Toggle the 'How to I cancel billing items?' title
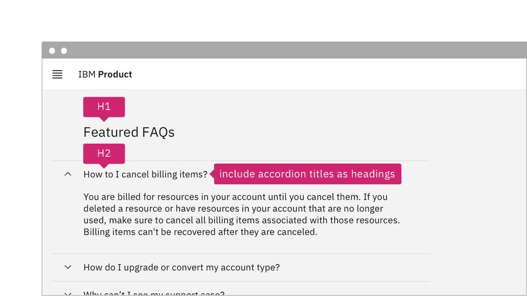Viewport: 527px width, 296px height. coord(145,174)
